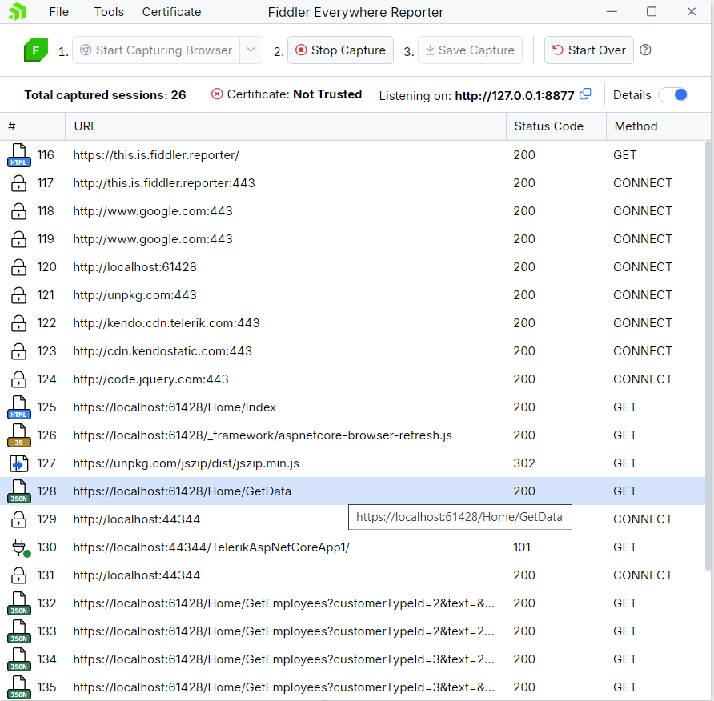This screenshot has width=714, height=701.
Task: Click lock icon of session 121
Action: coord(18,295)
